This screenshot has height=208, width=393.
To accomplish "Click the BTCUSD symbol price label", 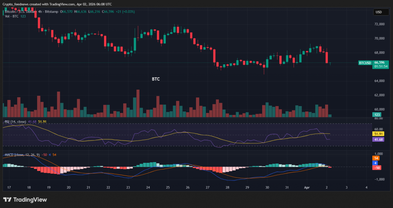I will [x=365, y=62].
